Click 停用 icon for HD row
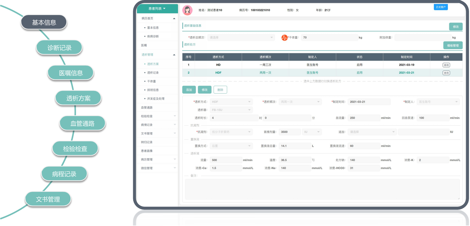 [x=446, y=65]
